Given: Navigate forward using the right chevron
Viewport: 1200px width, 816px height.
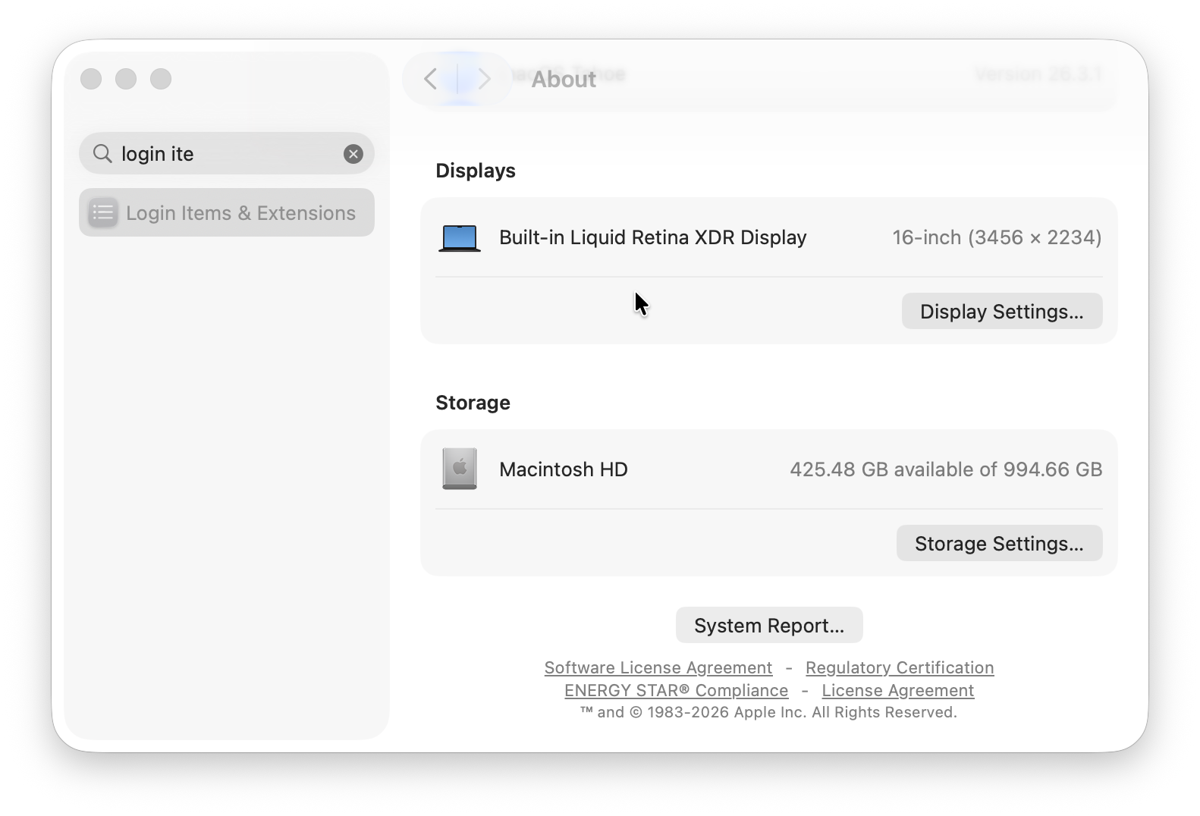Looking at the screenshot, I should tap(485, 79).
